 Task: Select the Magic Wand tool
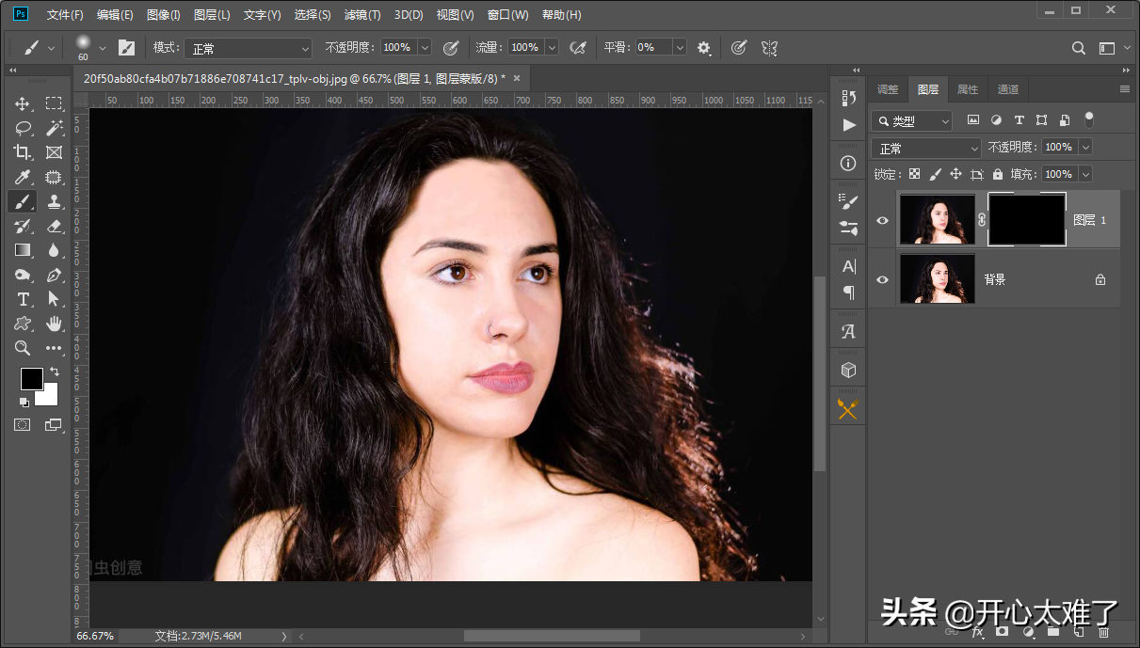click(54, 128)
